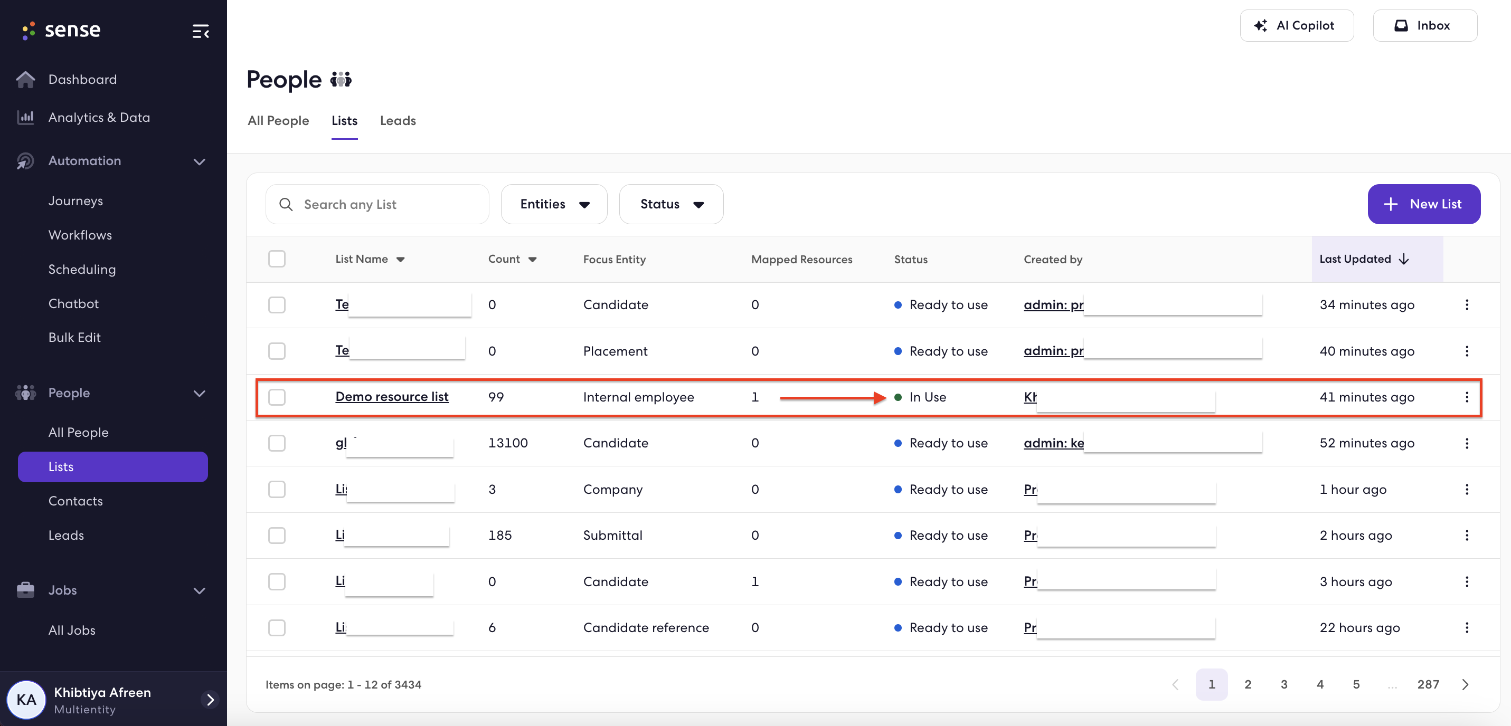Open options menu for 22 hours ago row
Viewport: 1511px width, 726px height.
tap(1467, 627)
